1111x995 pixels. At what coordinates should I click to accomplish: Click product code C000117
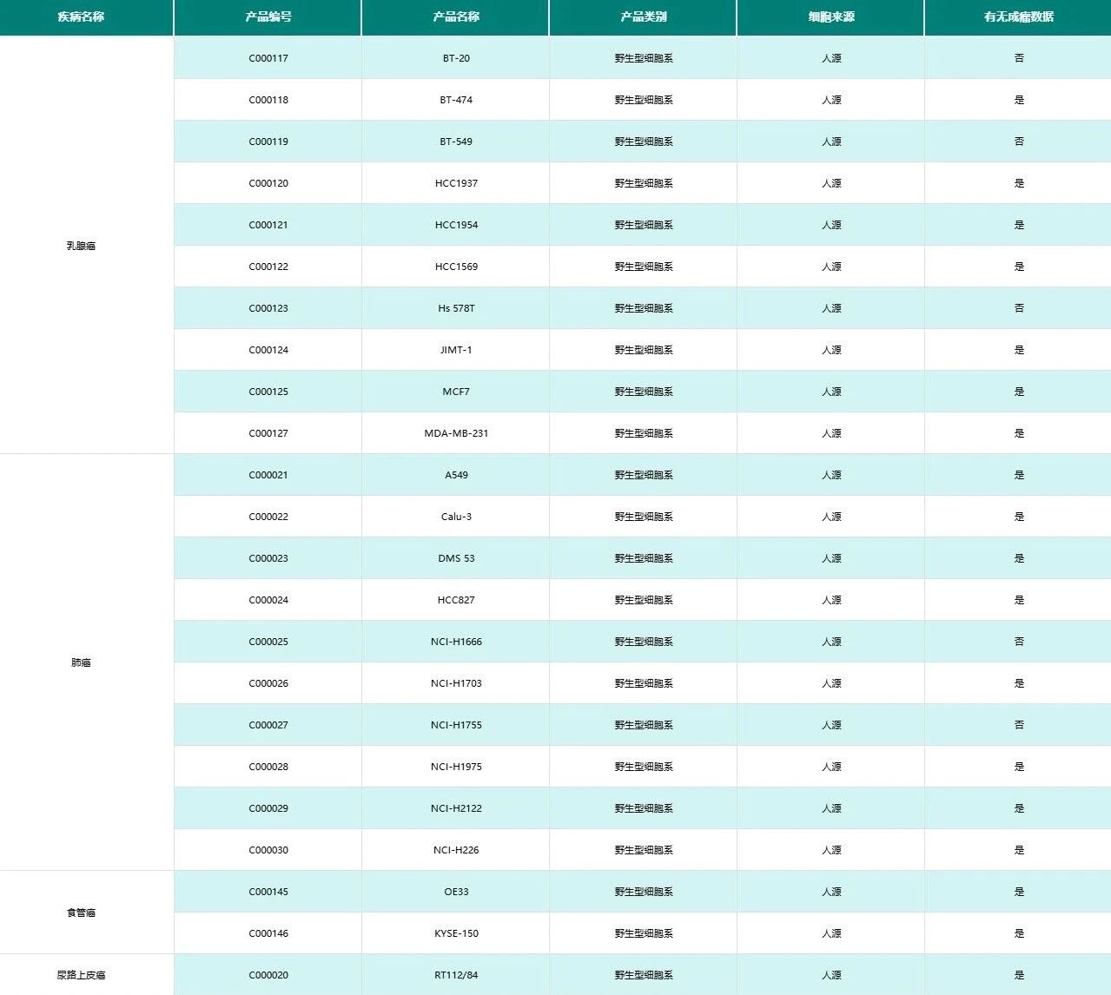268,58
